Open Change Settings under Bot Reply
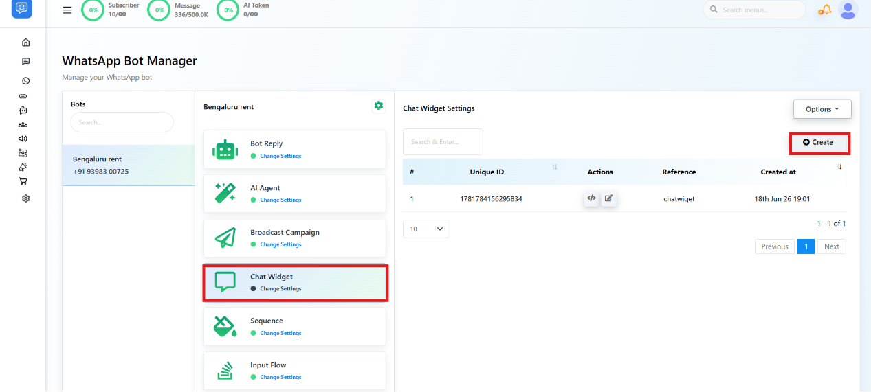 (x=280, y=156)
